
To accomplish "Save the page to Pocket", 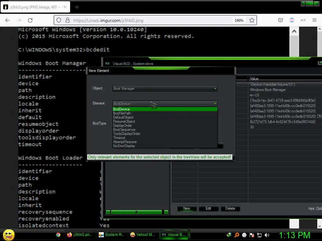I will pos(280,20).
